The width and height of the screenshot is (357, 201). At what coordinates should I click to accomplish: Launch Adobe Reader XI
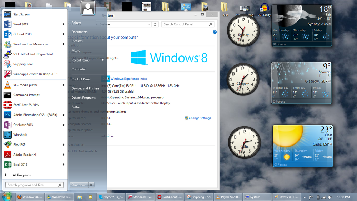coord(34,155)
